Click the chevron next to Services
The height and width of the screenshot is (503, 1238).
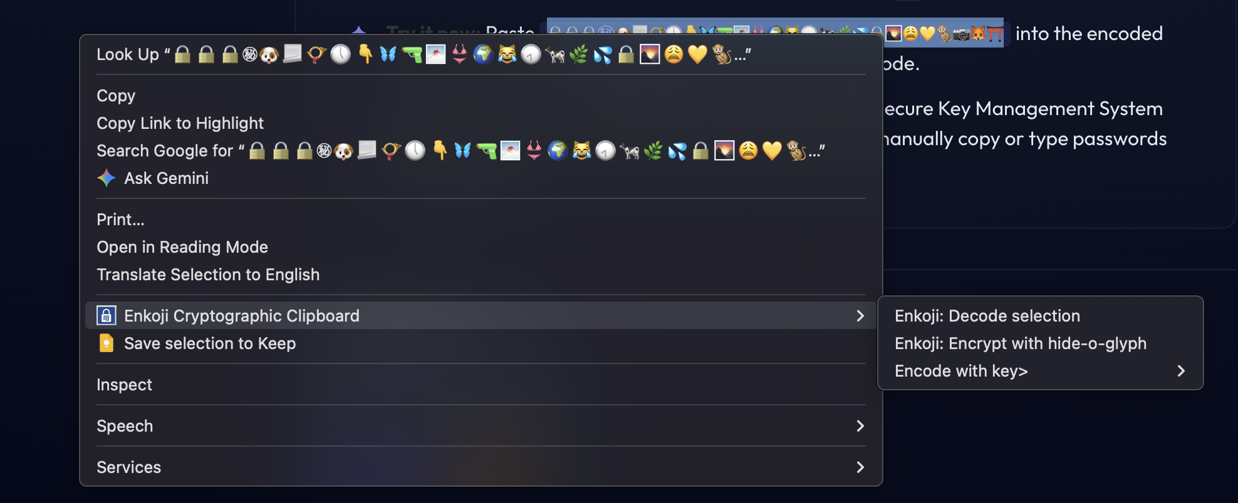coord(860,467)
